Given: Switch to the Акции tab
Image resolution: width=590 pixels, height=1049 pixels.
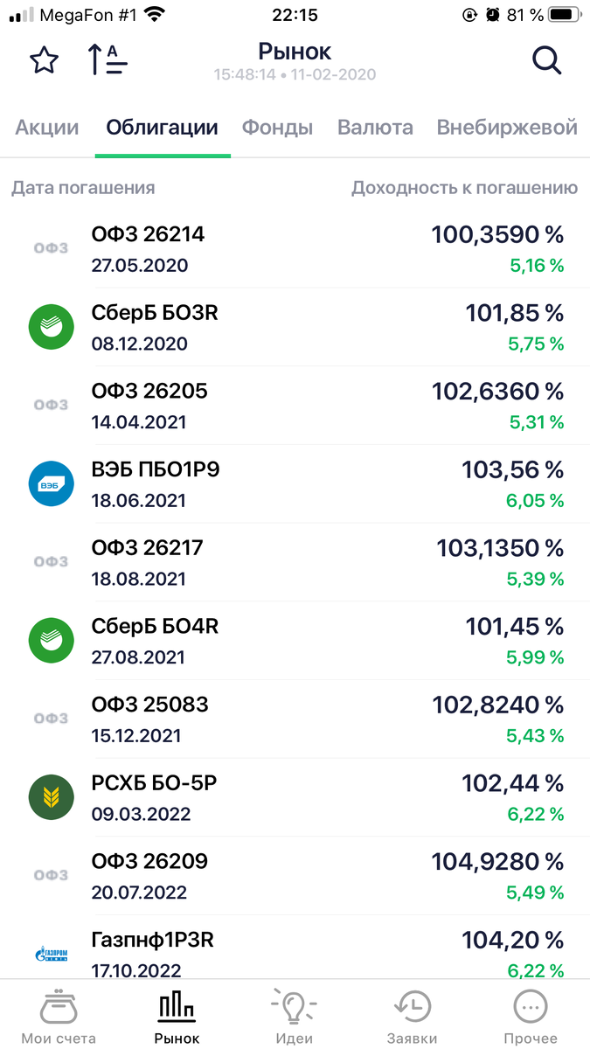Looking at the screenshot, I should (x=47, y=128).
